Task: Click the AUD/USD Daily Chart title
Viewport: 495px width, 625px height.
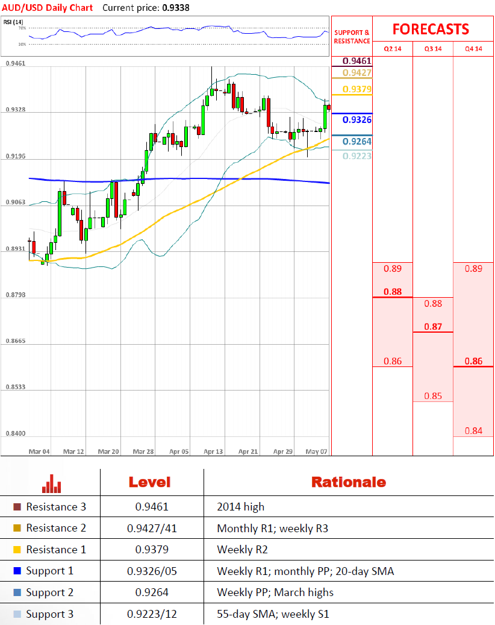Action: coord(48,8)
